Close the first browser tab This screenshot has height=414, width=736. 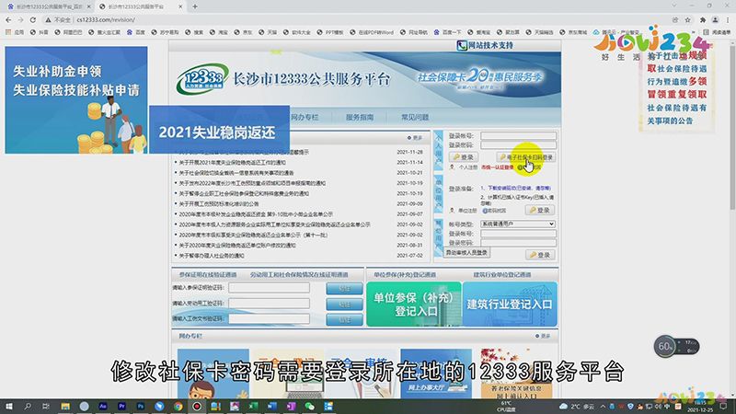pyautogui.click(x=88, y=6)
